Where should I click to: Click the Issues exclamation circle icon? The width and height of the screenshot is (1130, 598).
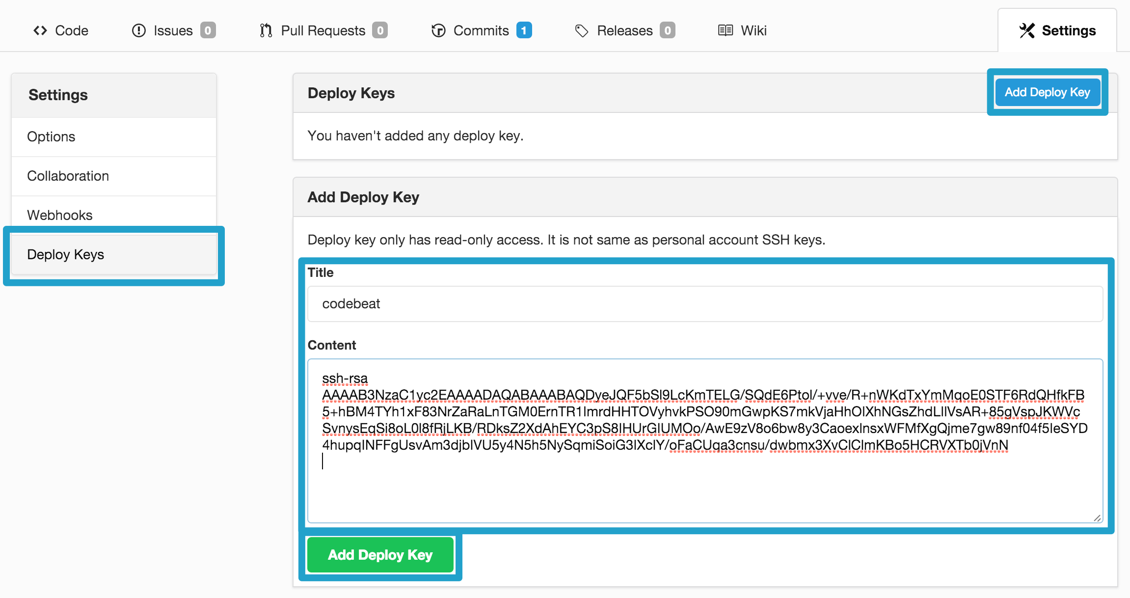(x=139, y=30)
